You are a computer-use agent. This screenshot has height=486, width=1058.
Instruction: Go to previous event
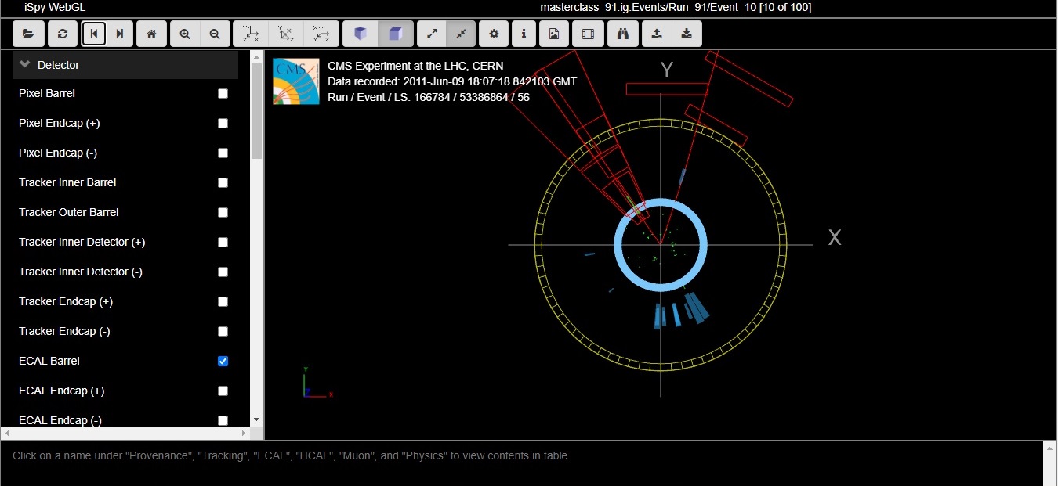click(94, 34)
